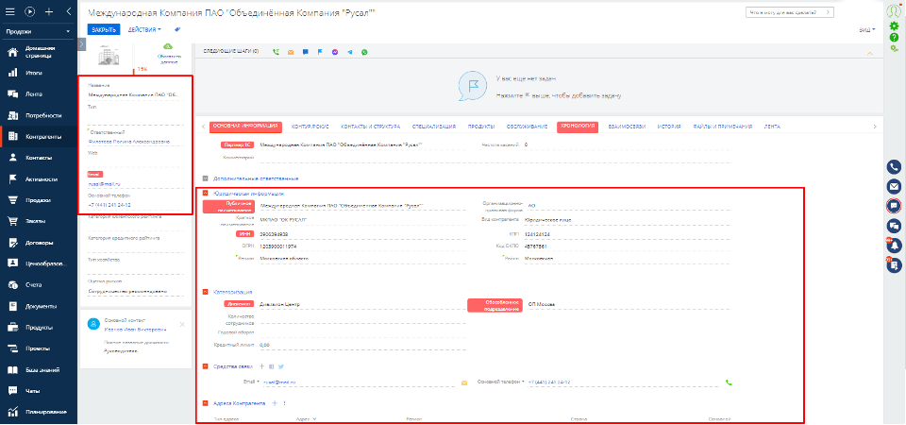Click the Обновить данные cloud link

[x=169, y=55]
